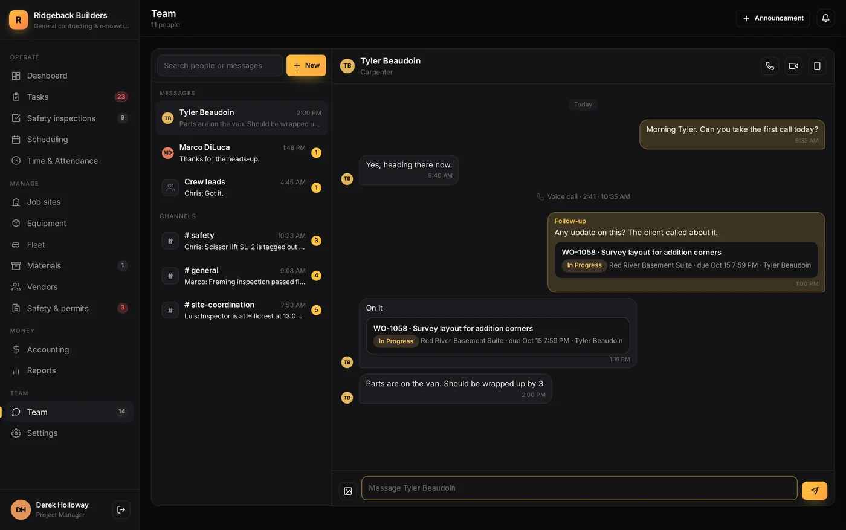Click the Ridgeback Builders logo
Screen dimensions: 846x530
(18, 20)
